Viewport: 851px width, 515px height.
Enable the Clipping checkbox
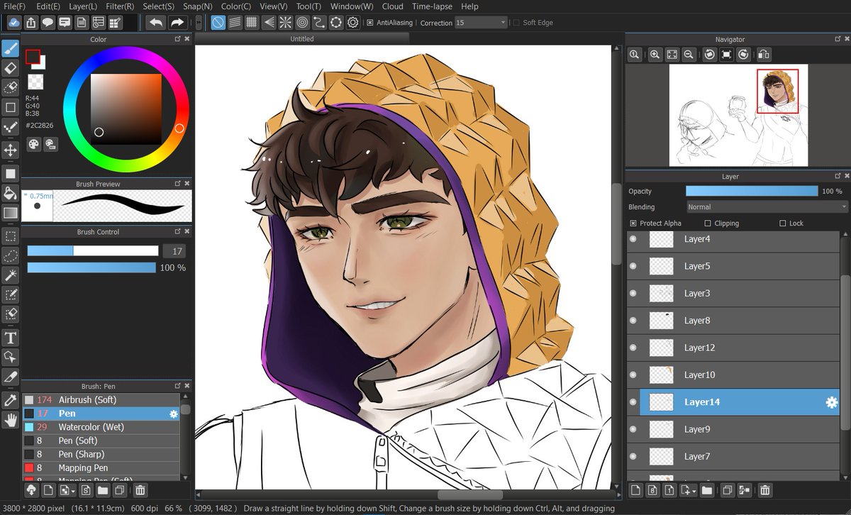(x=708, y=223)
